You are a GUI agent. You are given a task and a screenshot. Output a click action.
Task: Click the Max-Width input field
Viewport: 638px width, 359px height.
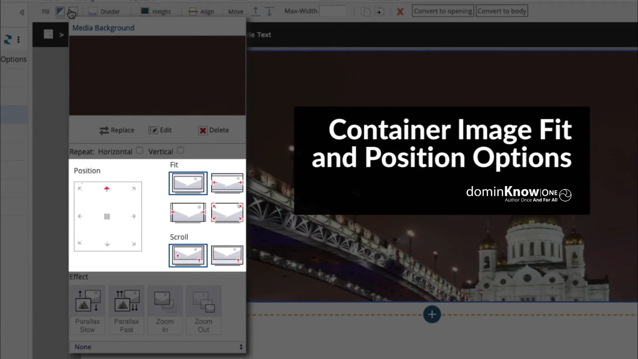[x=333, y=11]
